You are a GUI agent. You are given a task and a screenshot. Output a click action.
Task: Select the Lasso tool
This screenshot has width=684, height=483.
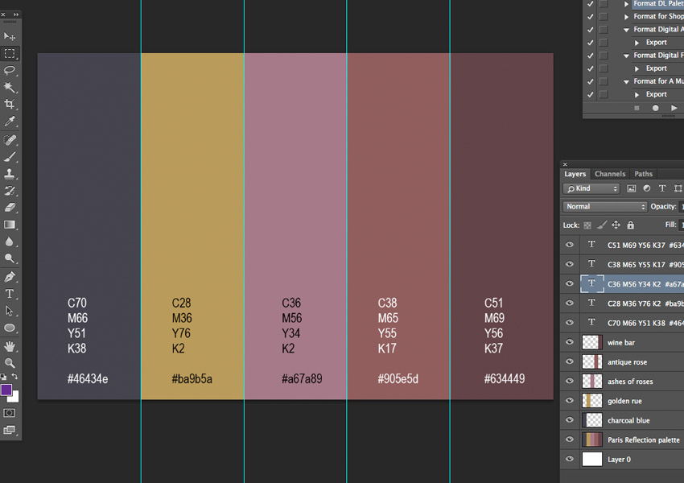point(10,71)
